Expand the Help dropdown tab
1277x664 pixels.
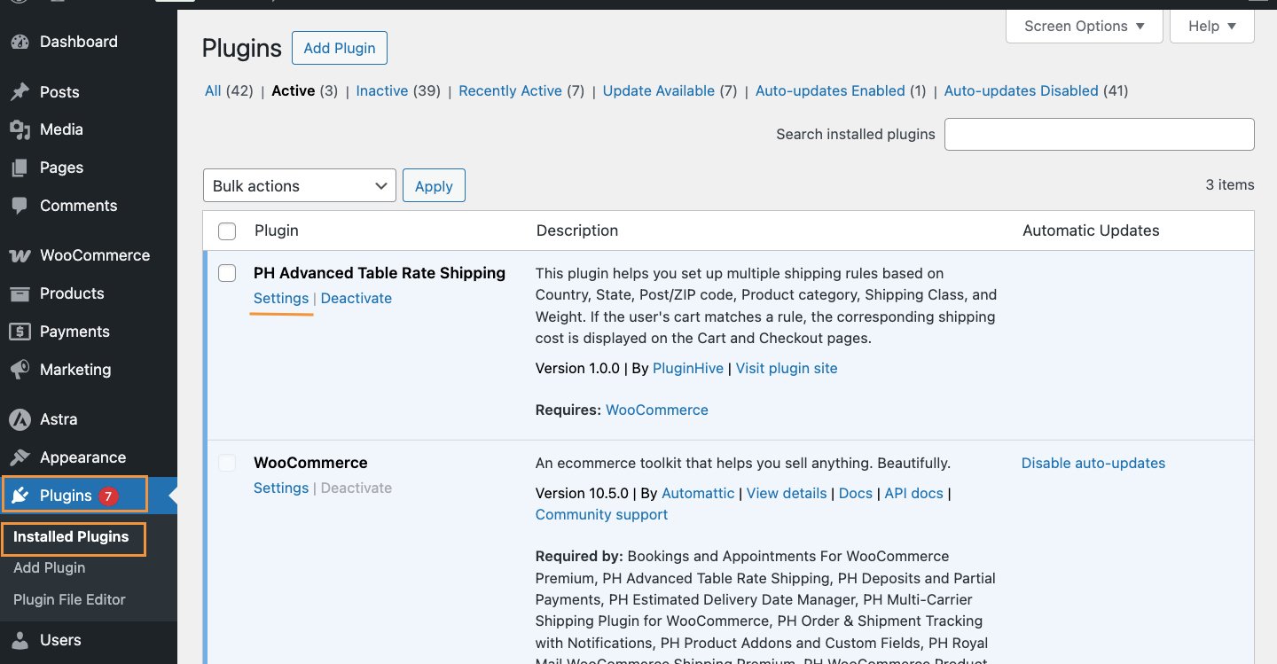(1211, 27)
